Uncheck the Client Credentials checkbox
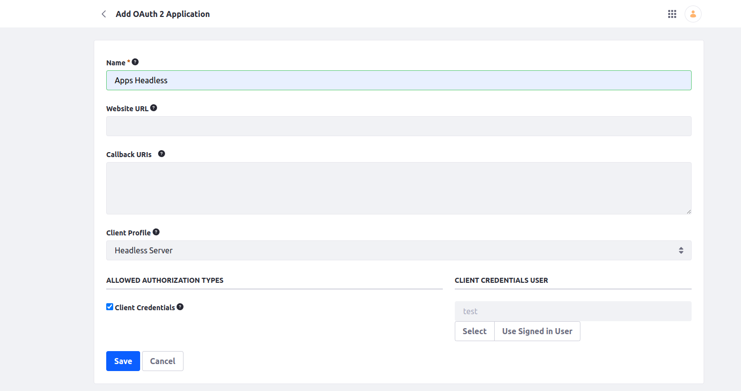This screenshot has height=391, width=741. point(110,307)
